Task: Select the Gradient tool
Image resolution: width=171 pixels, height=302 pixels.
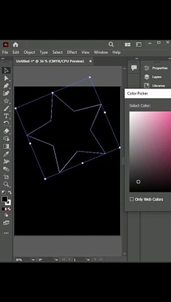Action: pos(6,146)
